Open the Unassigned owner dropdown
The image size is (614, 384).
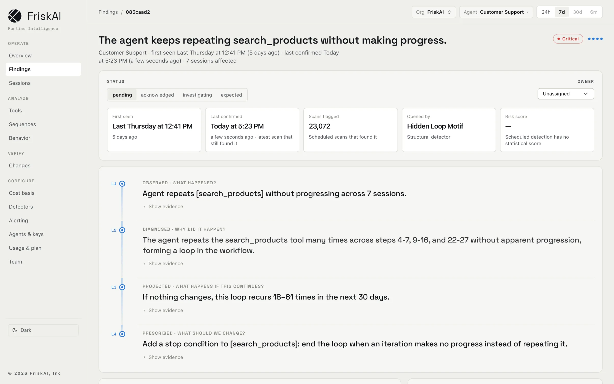pos(566,94)
